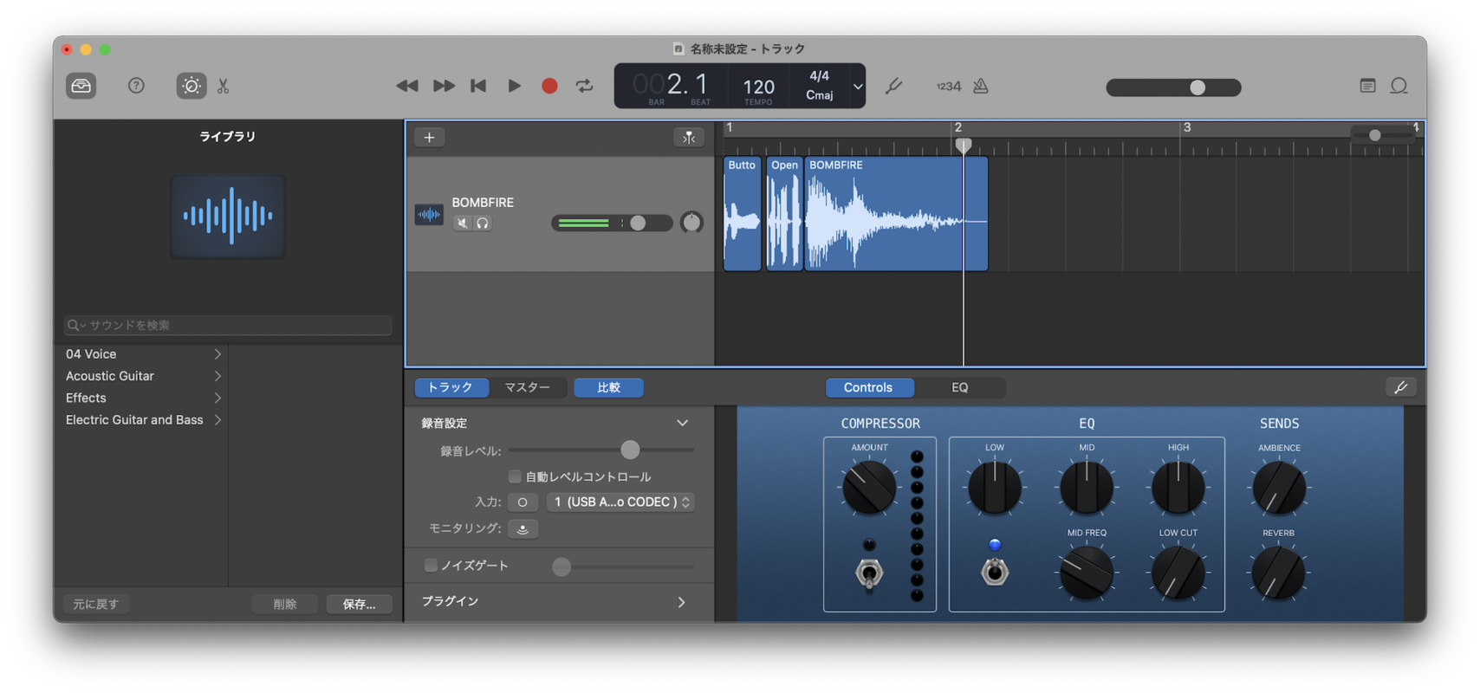
Task: Toggle the Cycle loop button
Action: coord(585,86)
